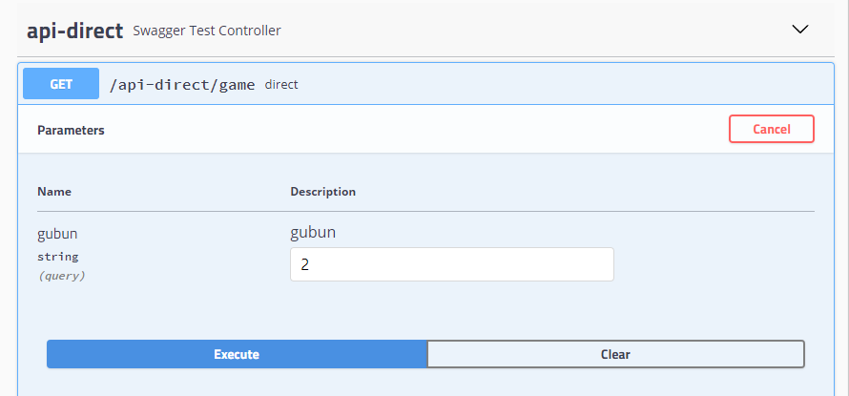Click the Description column header
The width and height of the screenshot is (849, 396).
click(x=323, y=192)
